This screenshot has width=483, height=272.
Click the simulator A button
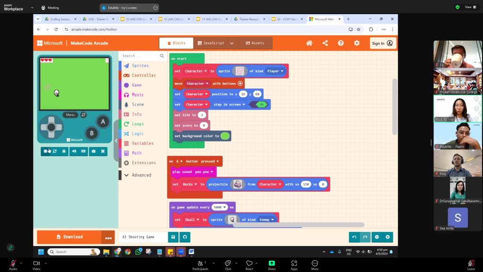pyautogui.click(x=103, y=121)
